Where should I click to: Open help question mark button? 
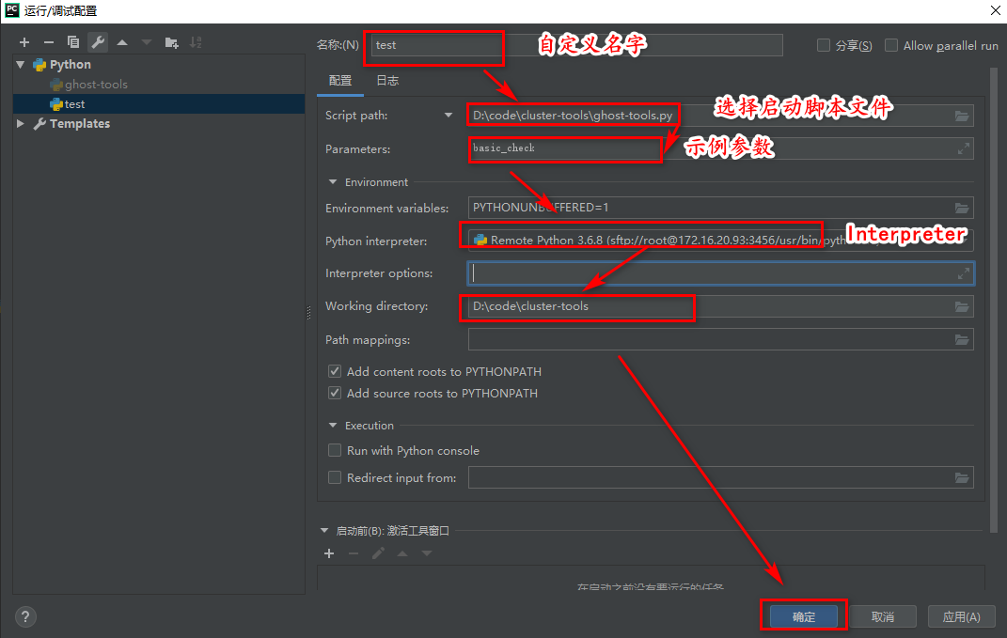click(25, 616)
